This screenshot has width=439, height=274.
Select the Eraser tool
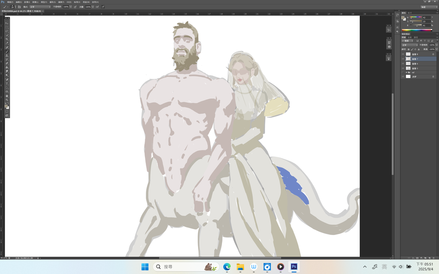tap(7, 63)
